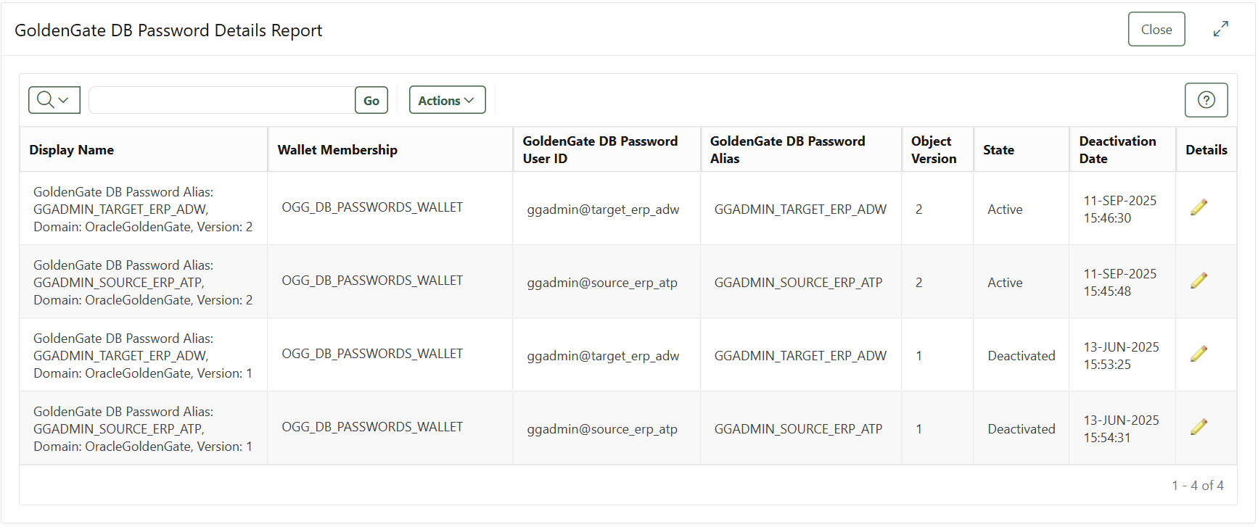Click inside the search input field
1258x527 pixels.
[x=218, y=100]
